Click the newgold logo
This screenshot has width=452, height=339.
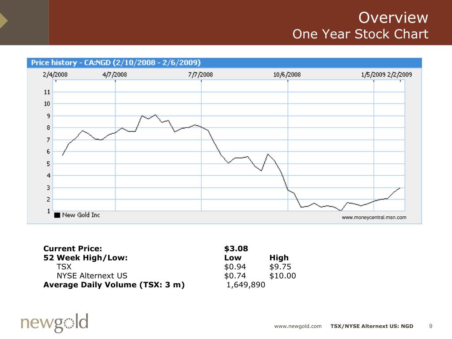pos(54,323)
